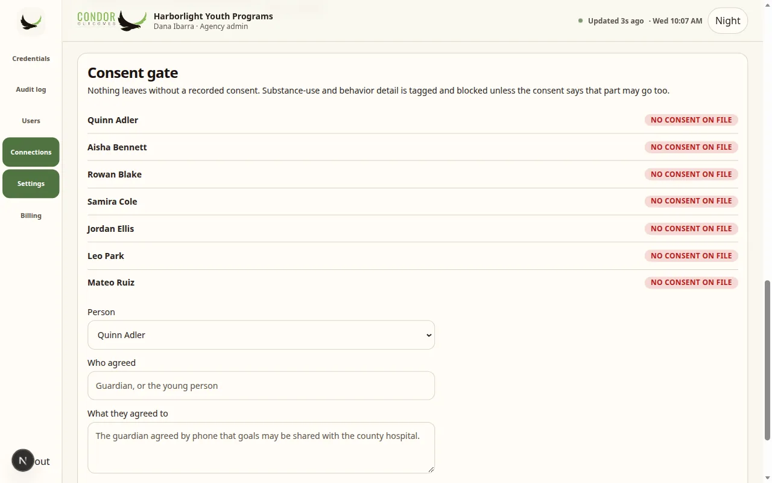Go to Credentials in the sidebar

click(x=31, y=59)
